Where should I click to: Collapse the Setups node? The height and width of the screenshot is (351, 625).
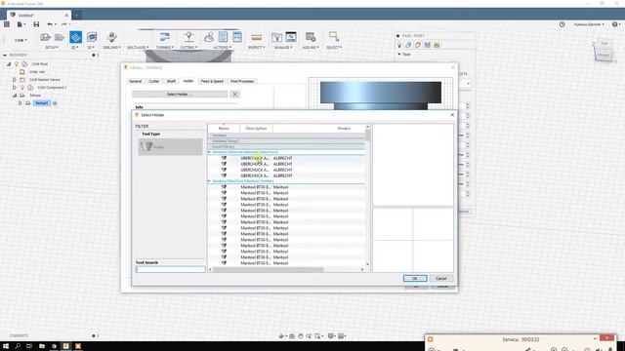pos(14,96)
